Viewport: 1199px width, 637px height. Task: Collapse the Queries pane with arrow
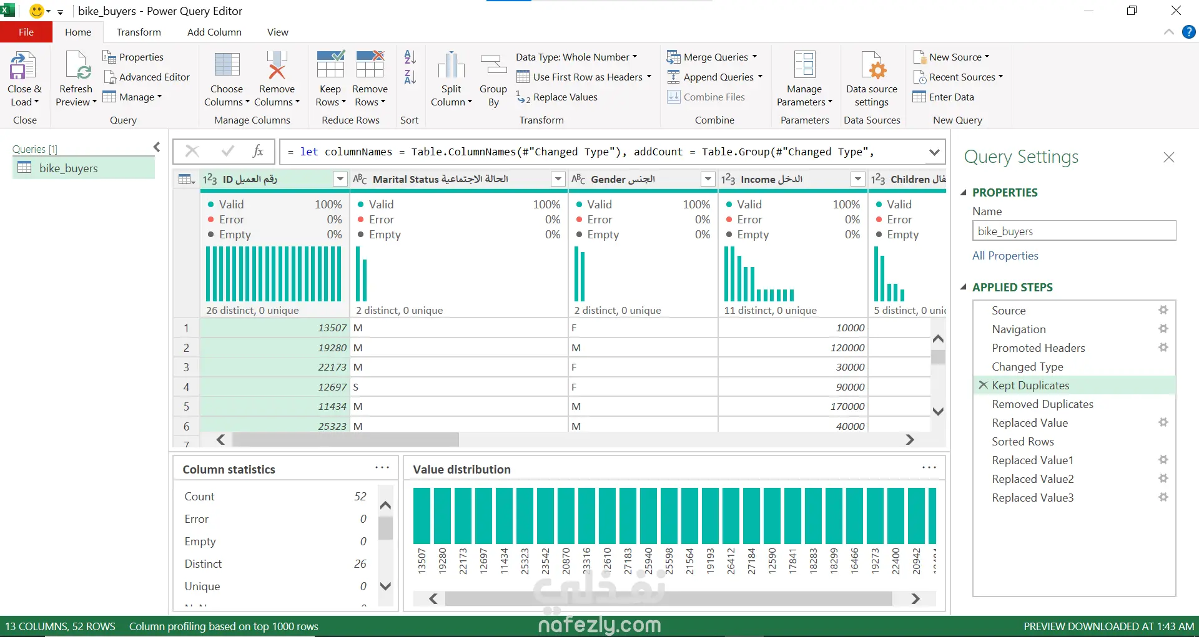click(x=157, y=147)
